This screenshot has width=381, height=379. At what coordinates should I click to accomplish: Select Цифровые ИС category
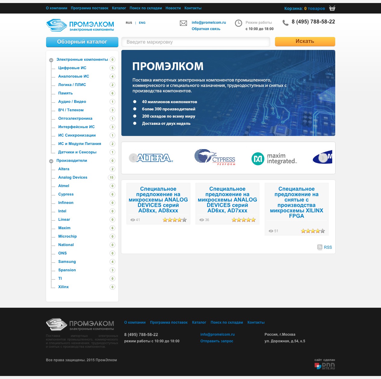click(72, 68)
